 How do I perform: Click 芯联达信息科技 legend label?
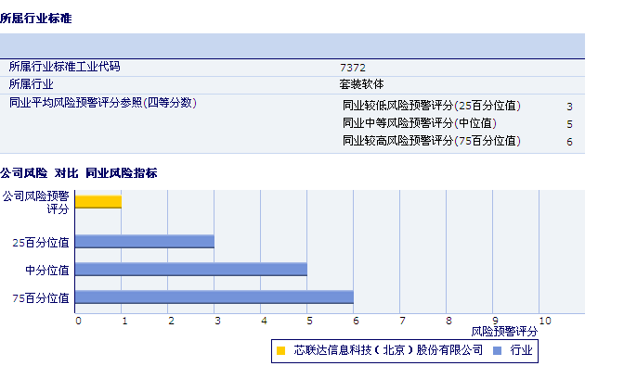coord(388,350)
